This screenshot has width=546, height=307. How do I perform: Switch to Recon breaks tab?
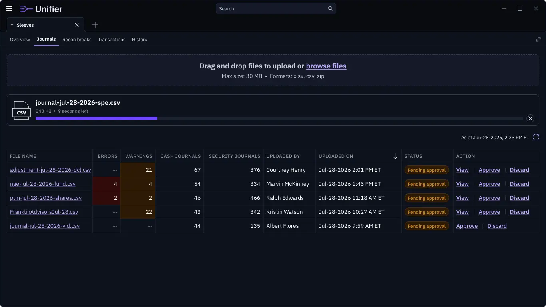[77, 40]
